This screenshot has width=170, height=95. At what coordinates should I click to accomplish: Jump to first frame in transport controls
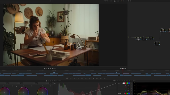[x=45, y=68]
